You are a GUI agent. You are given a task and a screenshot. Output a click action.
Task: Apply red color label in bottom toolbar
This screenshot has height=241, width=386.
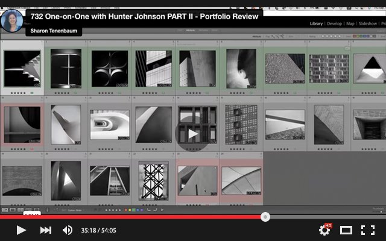click(126, 210)
